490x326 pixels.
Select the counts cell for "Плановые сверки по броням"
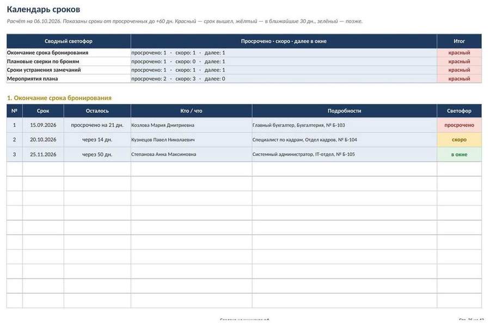pos(284,61)
